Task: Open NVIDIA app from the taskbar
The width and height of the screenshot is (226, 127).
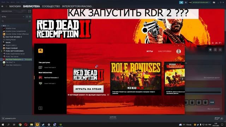Action: (60, 125)
